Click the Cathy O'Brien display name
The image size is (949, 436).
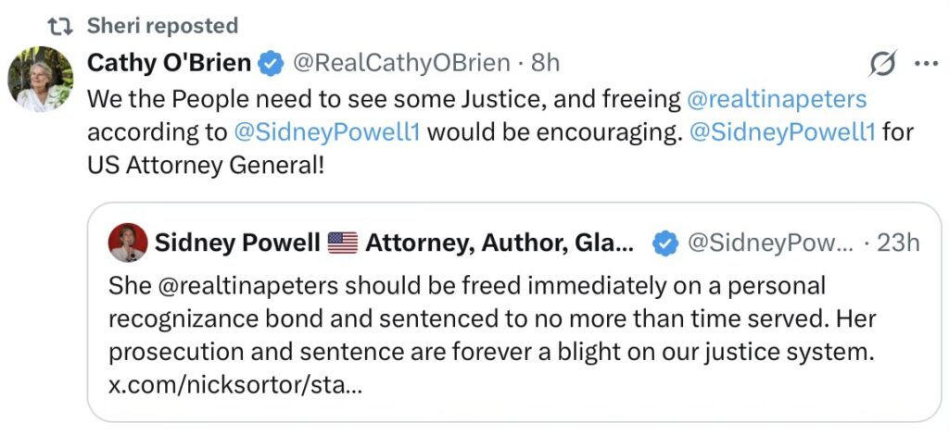coord(169,63)
